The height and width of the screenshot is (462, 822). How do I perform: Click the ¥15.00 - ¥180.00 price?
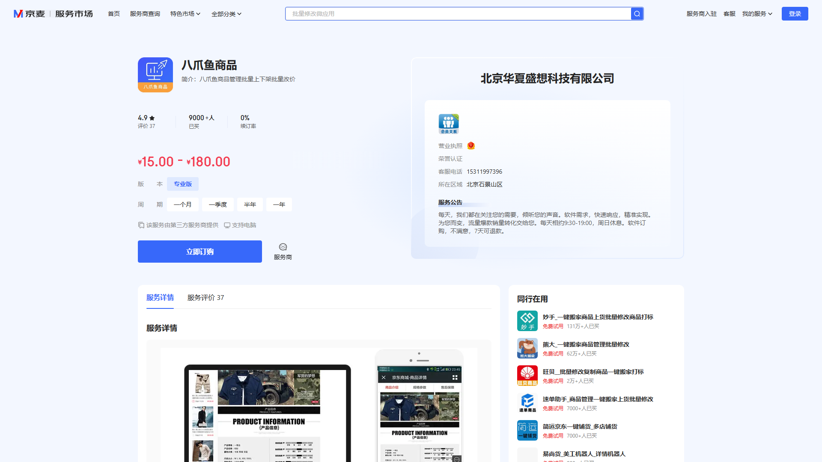pyautogui.click(x=184, y=162)
